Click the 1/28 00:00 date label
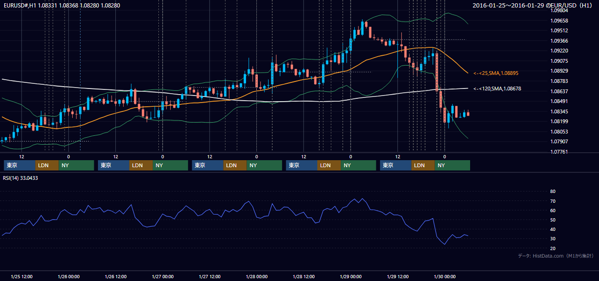The height and width of the screenshot is (281, 599). click(x=257, y=276)
